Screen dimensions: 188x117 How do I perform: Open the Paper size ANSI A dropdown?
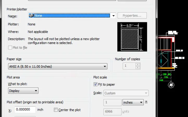[58, 66]
